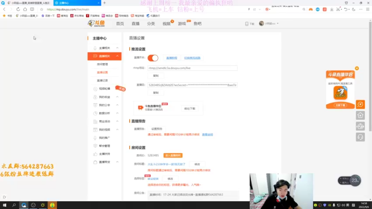Open the Windows Start menu
372x209 pixels.
[5, 205]
